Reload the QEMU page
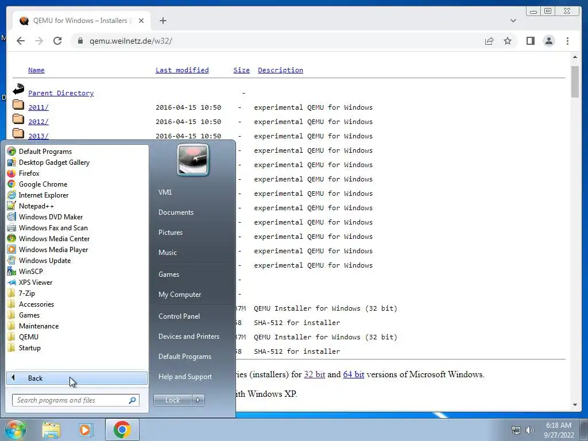This screenshot has width=588, height=441. (57, 41)
